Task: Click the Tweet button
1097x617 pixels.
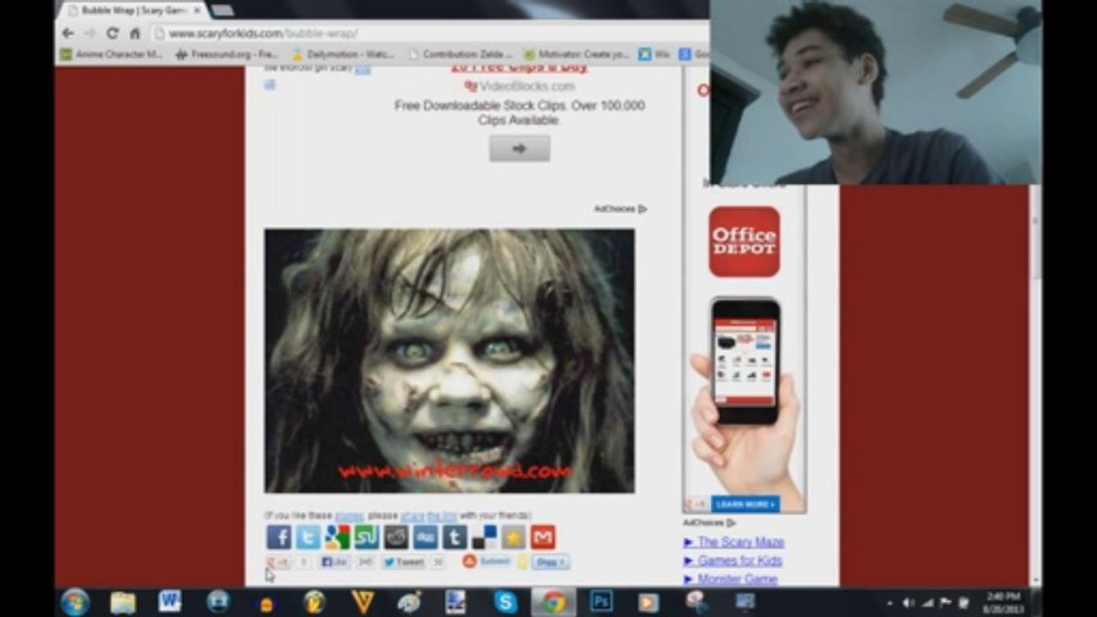Action: tap(403, 562)
